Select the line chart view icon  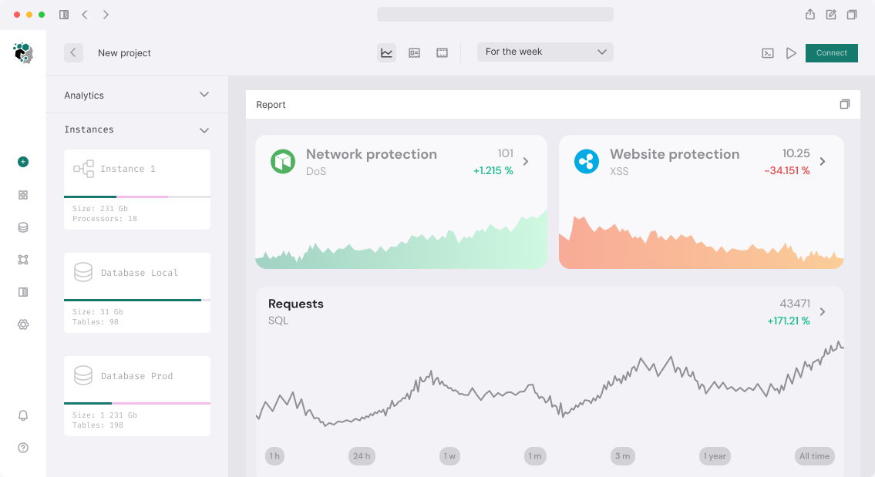click(x=387, y=53)
